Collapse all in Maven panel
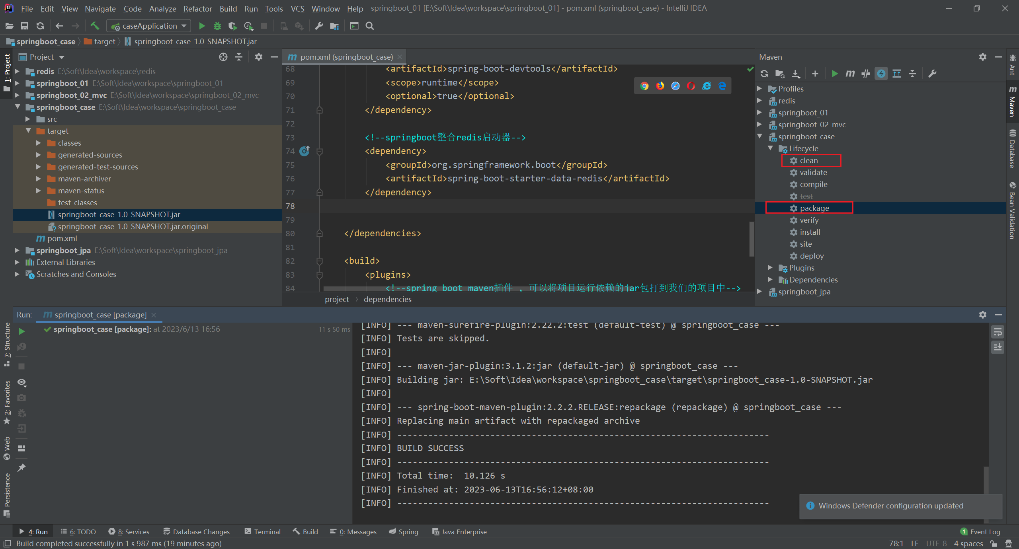The height and width of the screenshot is (549, 1019). click(x=912, y=74)
